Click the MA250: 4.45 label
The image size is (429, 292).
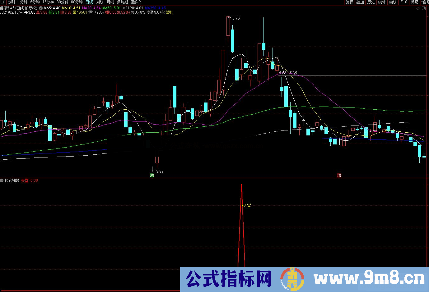pos(156,8)
